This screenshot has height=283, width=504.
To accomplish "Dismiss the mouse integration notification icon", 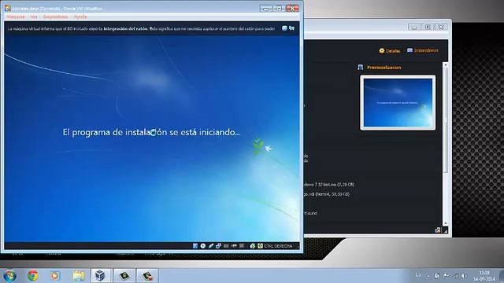I will (x=284, y=28).
